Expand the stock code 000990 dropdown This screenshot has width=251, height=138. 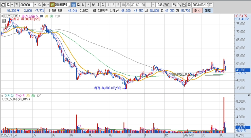click(x=35, y=5)
